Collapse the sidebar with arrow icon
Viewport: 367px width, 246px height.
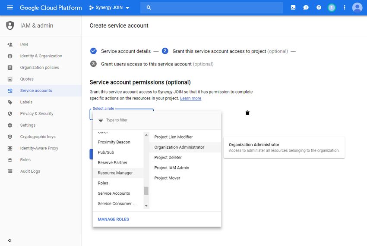[x=9, y=240]
